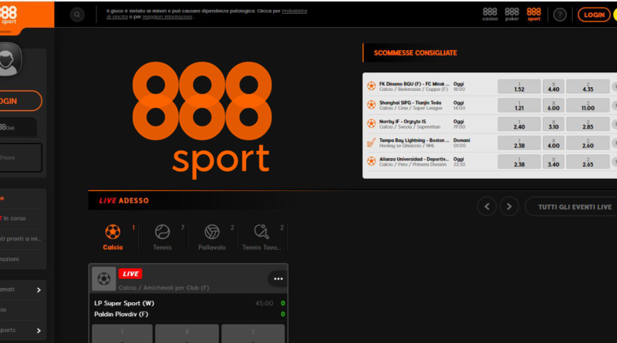Select the 888 sport header icon
Image resolution: width=617 pixels, height=343 pixels.
point(534,14)
